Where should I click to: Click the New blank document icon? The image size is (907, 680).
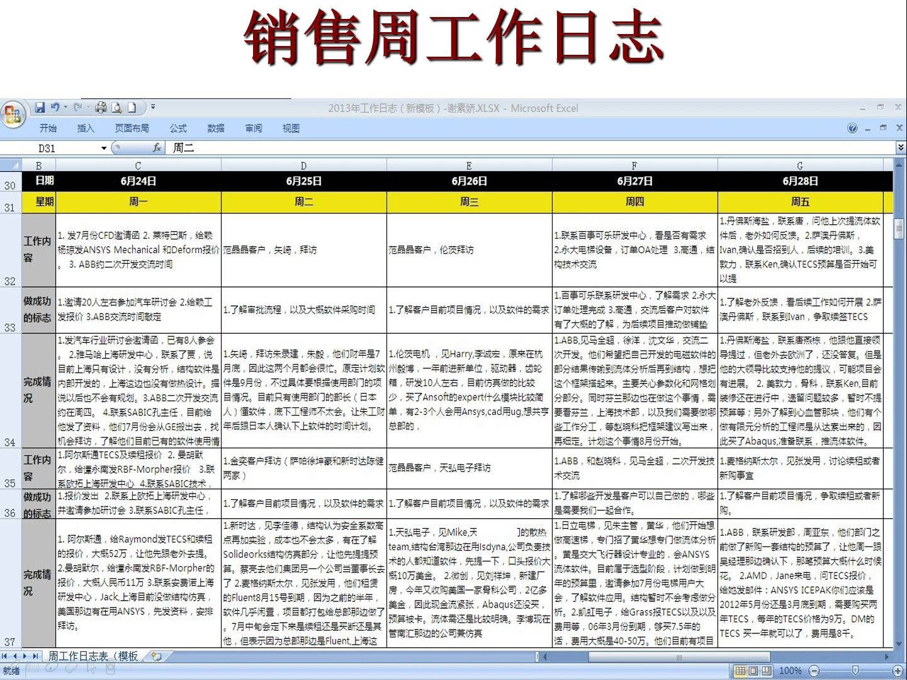pos(132,108)
